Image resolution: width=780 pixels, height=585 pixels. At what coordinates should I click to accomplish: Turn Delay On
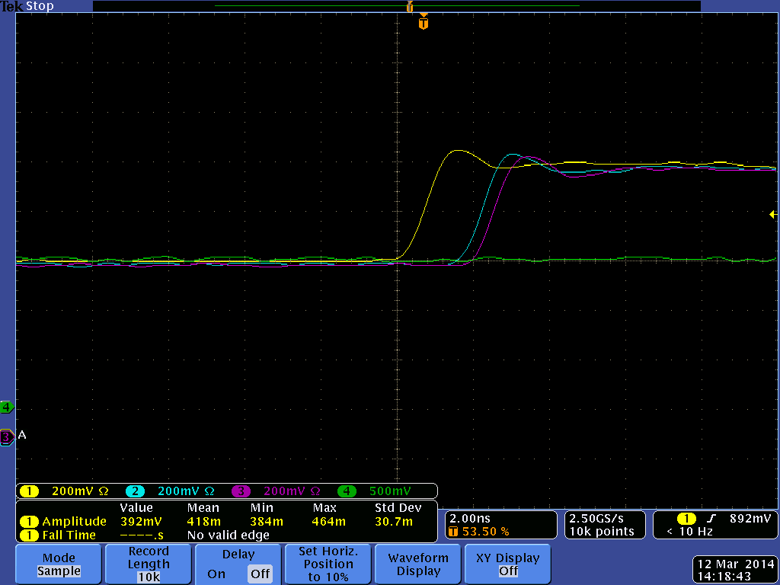point(216,574)
